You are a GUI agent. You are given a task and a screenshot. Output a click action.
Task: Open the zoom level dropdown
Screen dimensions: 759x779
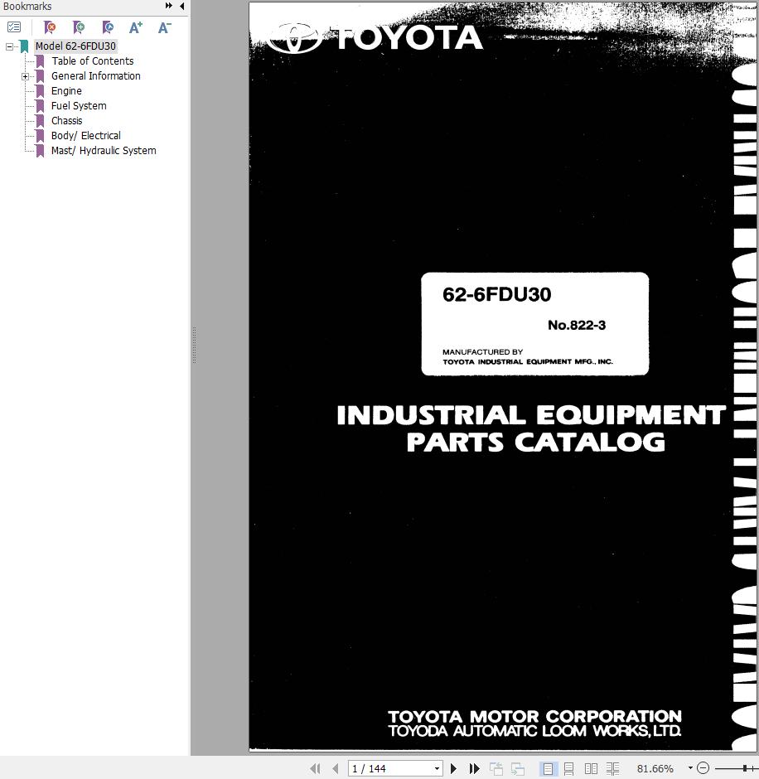690,768
